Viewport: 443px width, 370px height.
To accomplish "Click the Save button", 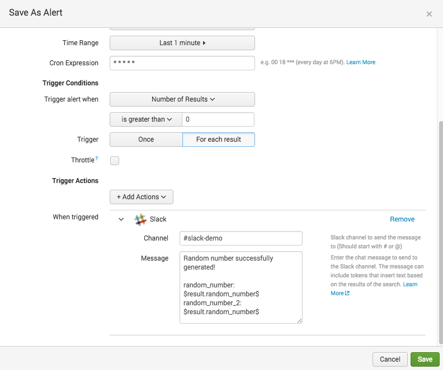I will [x=425, y=359].
